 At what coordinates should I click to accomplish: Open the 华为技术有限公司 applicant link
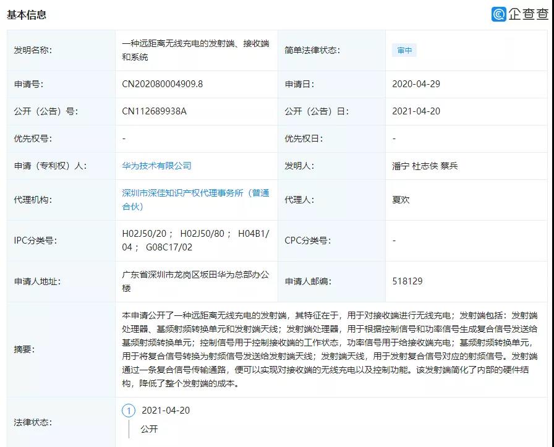(x=156, y=166)
